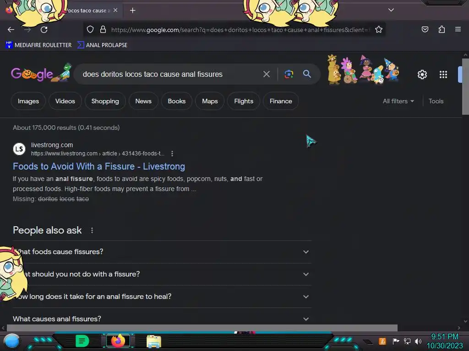Open the ANAL PROLAPSE bookmark
Screen dimensions: 469x351
click(x=102, y=45)
